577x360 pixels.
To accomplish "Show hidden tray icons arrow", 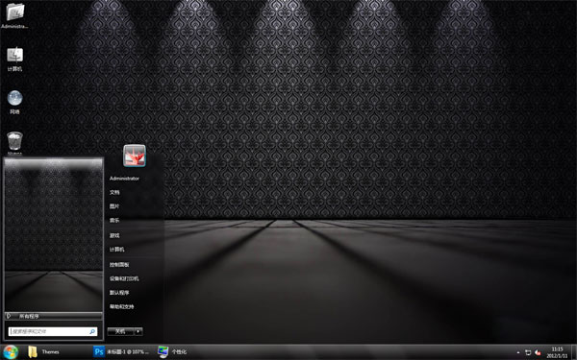I will click(518, 352).
